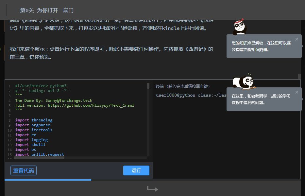Open the discussion panda reading icon
The image size is (305, 196).
pos(244,82)
